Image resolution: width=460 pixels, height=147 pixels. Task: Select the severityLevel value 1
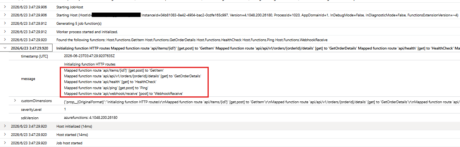click(65, 109)
